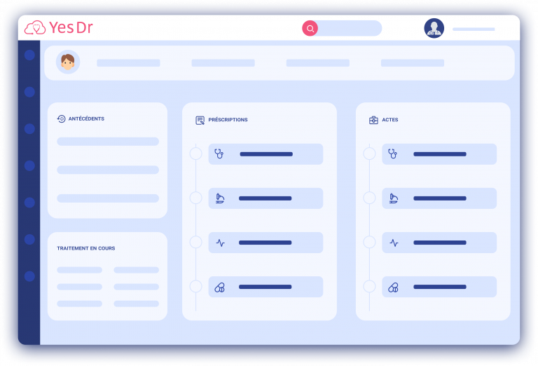
Task: Click the search input field
Action: 350,28
